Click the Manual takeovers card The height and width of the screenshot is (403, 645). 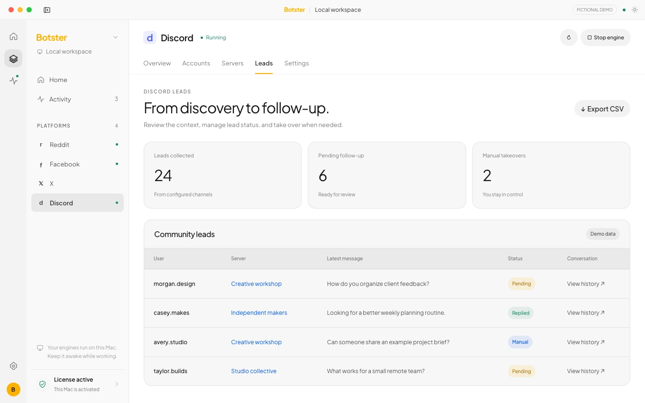click(x=551, y=175)
